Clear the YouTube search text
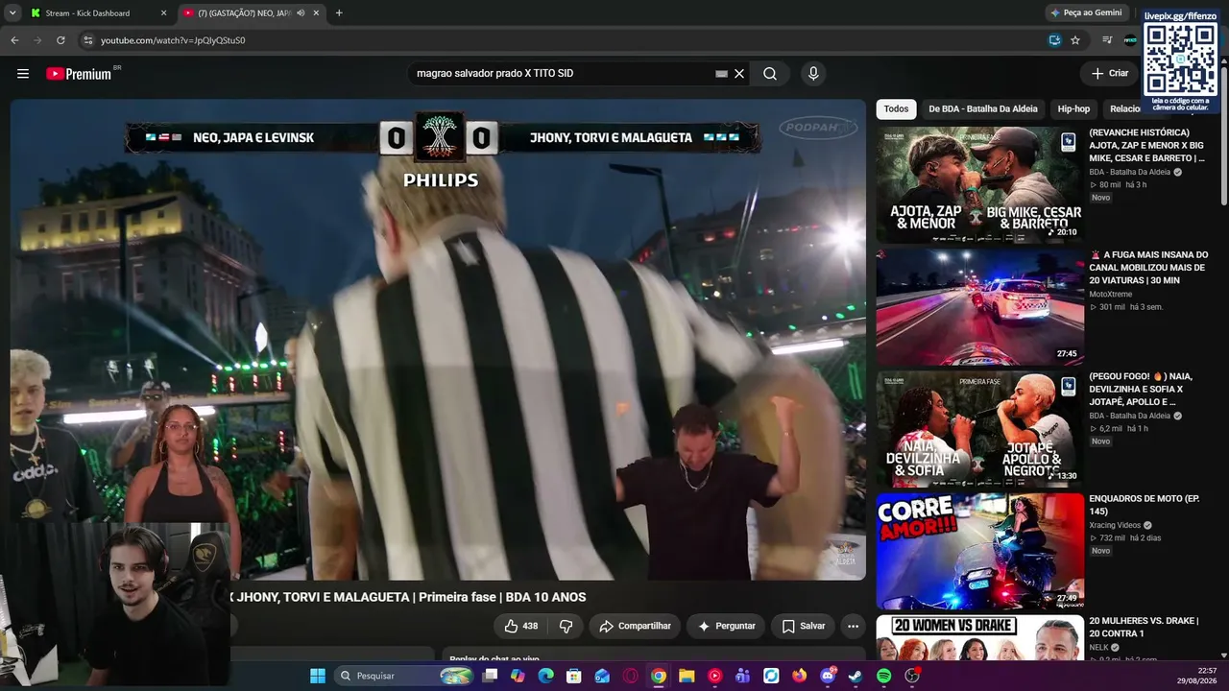Viewport: 1229px width, 691px height. pyautogui.click(x=739, y=74)
